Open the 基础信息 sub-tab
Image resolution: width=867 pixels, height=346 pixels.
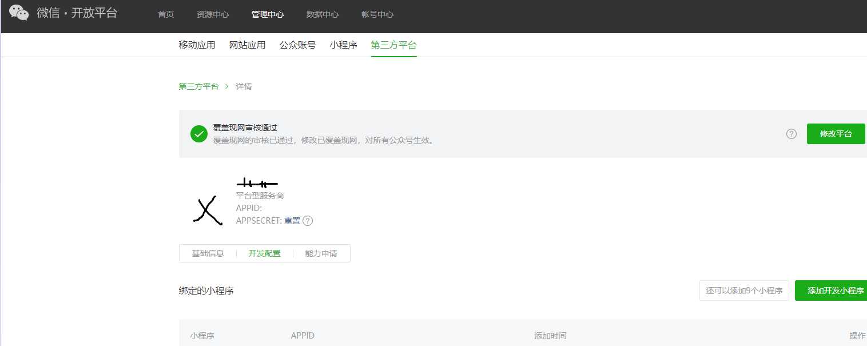pyautogui.click(x=208, y=253)
